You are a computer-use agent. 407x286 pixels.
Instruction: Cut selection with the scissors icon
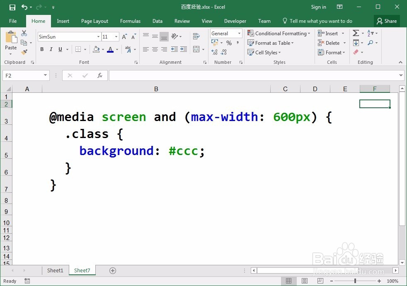24,33
